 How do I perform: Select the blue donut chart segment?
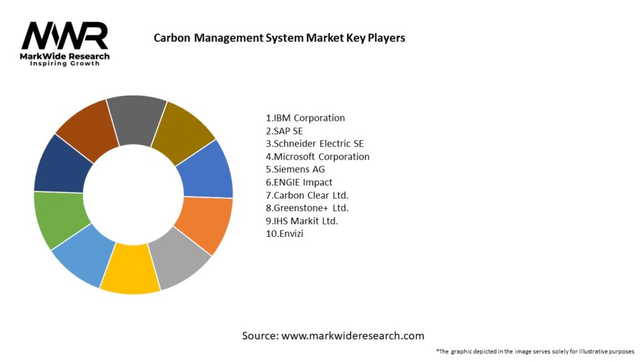click(207, 170)
